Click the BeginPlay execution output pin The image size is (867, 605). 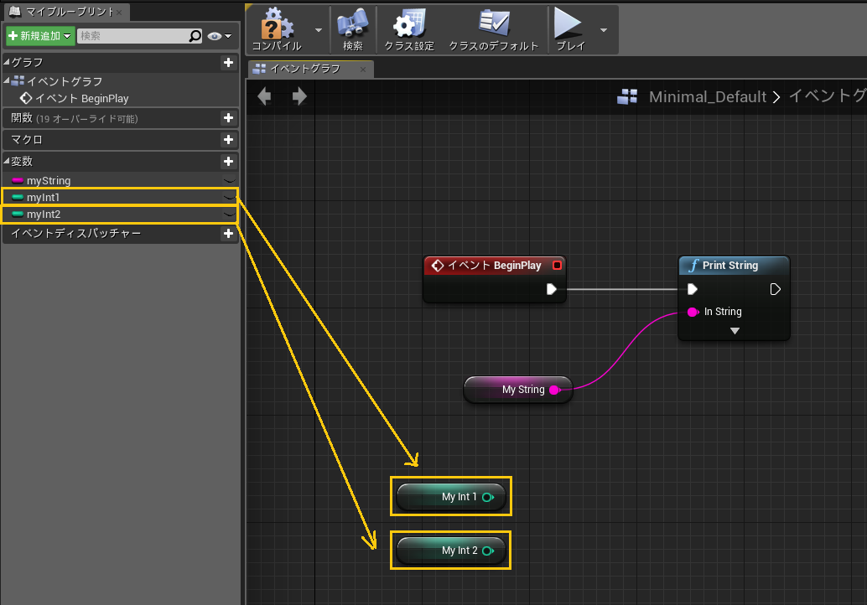coord(551,289)
